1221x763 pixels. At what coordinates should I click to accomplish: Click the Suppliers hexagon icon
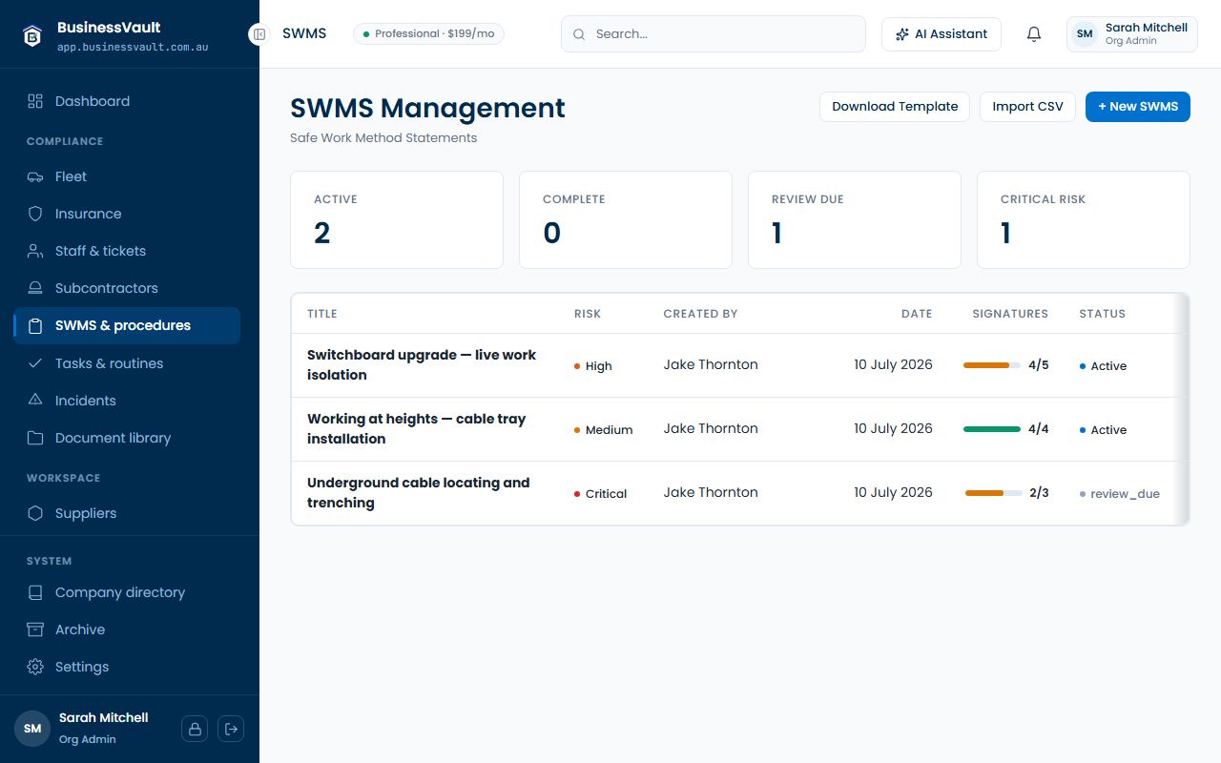coord(35,513)
